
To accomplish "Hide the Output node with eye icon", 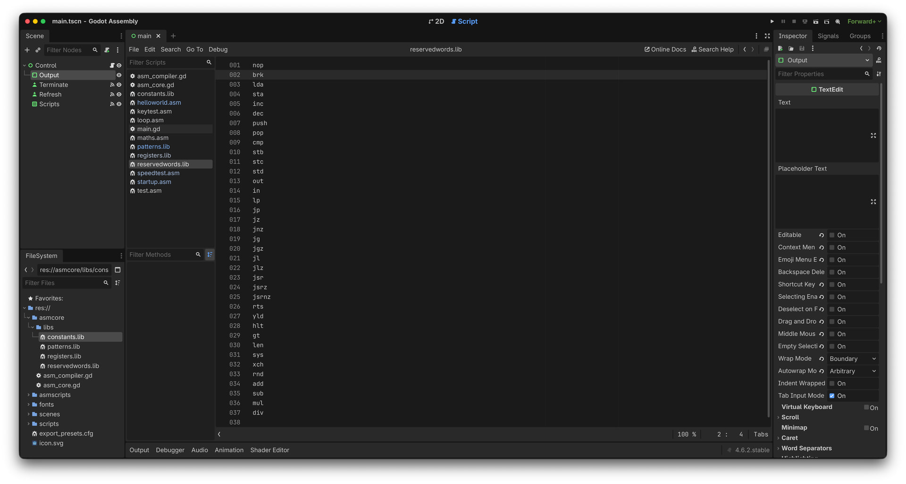I will pyautogui.click(x=119, y=75).
